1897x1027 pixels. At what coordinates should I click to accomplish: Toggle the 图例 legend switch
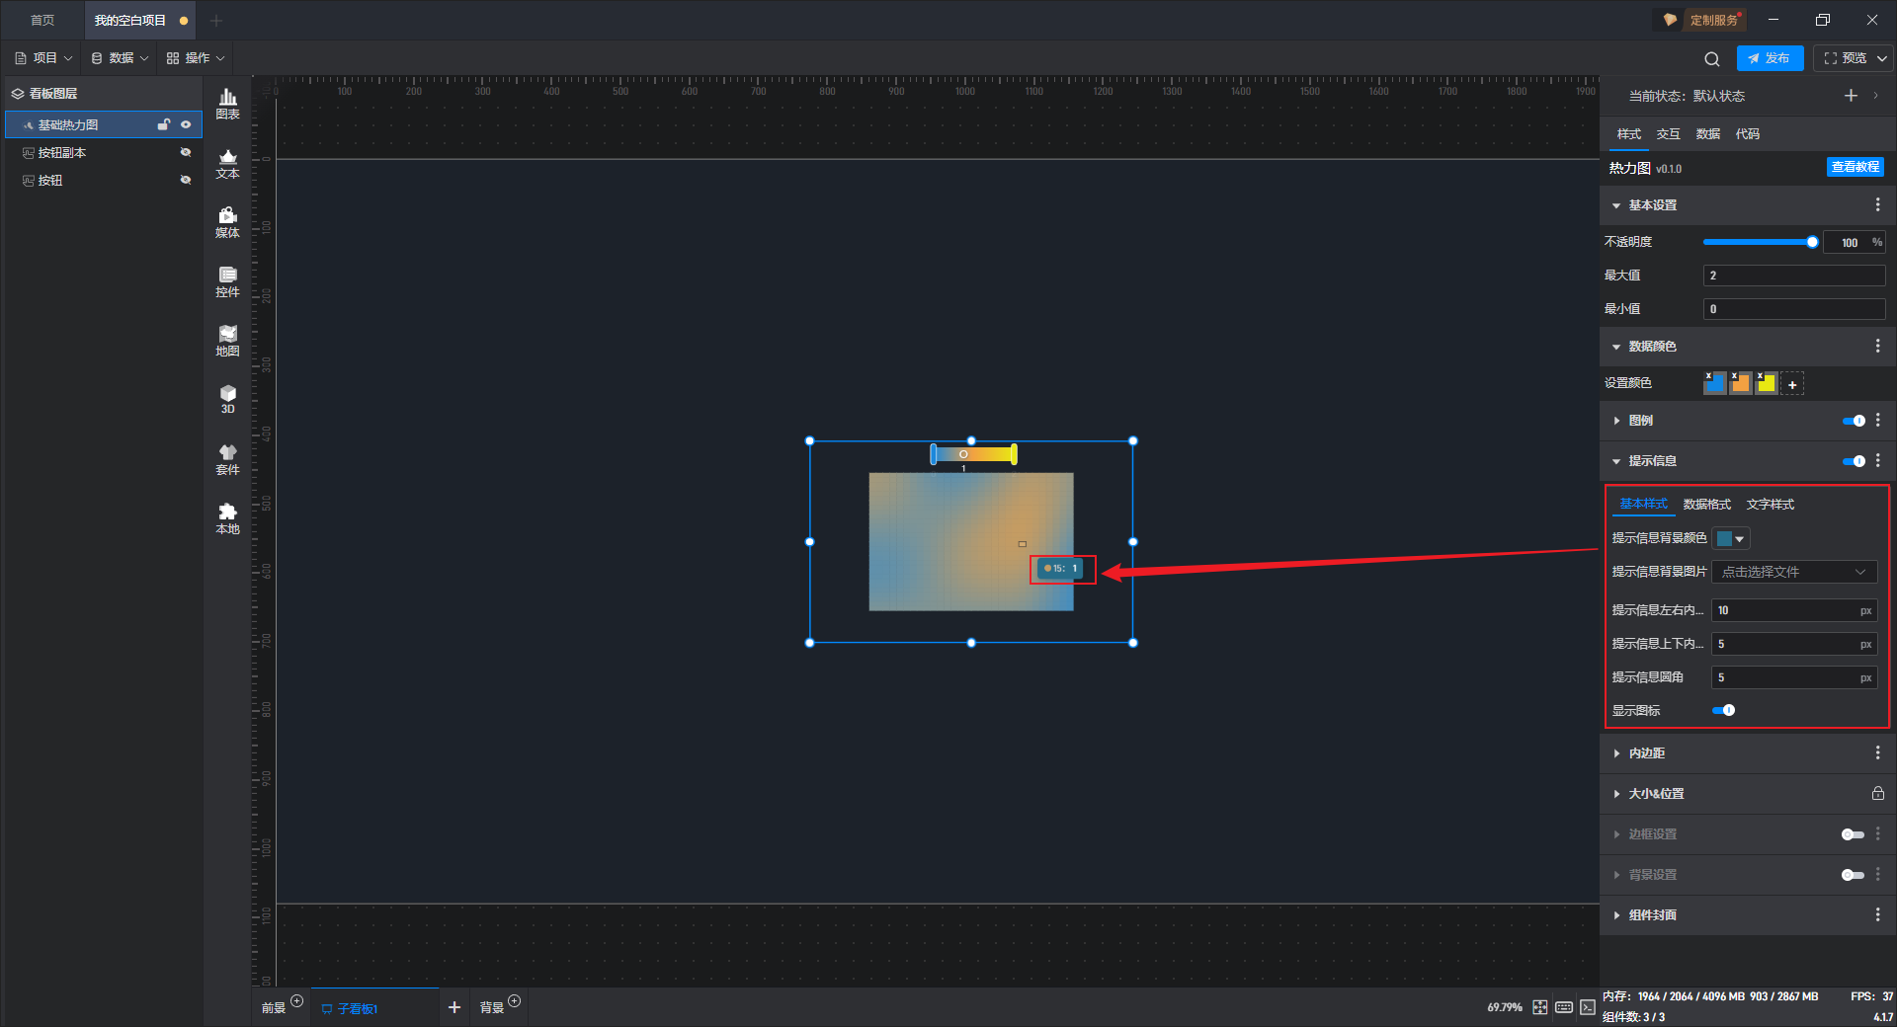click(1854, 421)
